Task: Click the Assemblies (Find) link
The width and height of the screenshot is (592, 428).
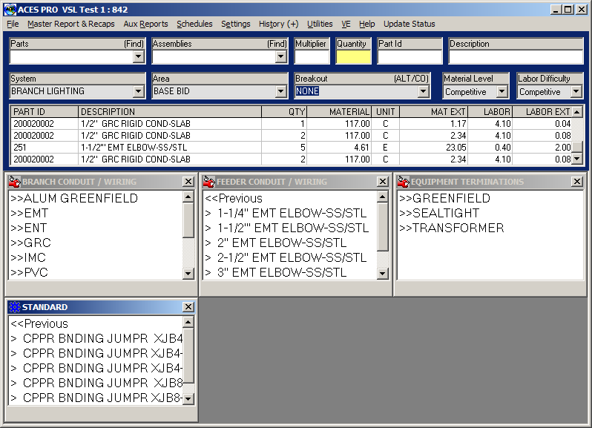Action: 277,44
